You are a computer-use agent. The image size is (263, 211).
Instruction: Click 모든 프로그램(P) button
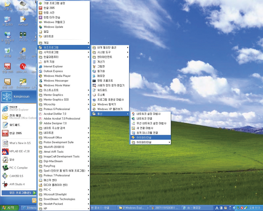19,193
